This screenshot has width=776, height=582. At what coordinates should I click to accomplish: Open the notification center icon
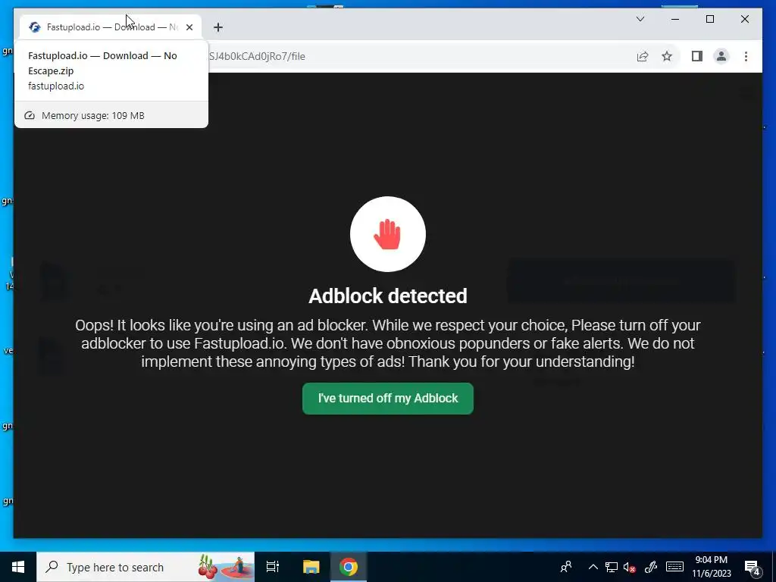(x=752, y=568)
